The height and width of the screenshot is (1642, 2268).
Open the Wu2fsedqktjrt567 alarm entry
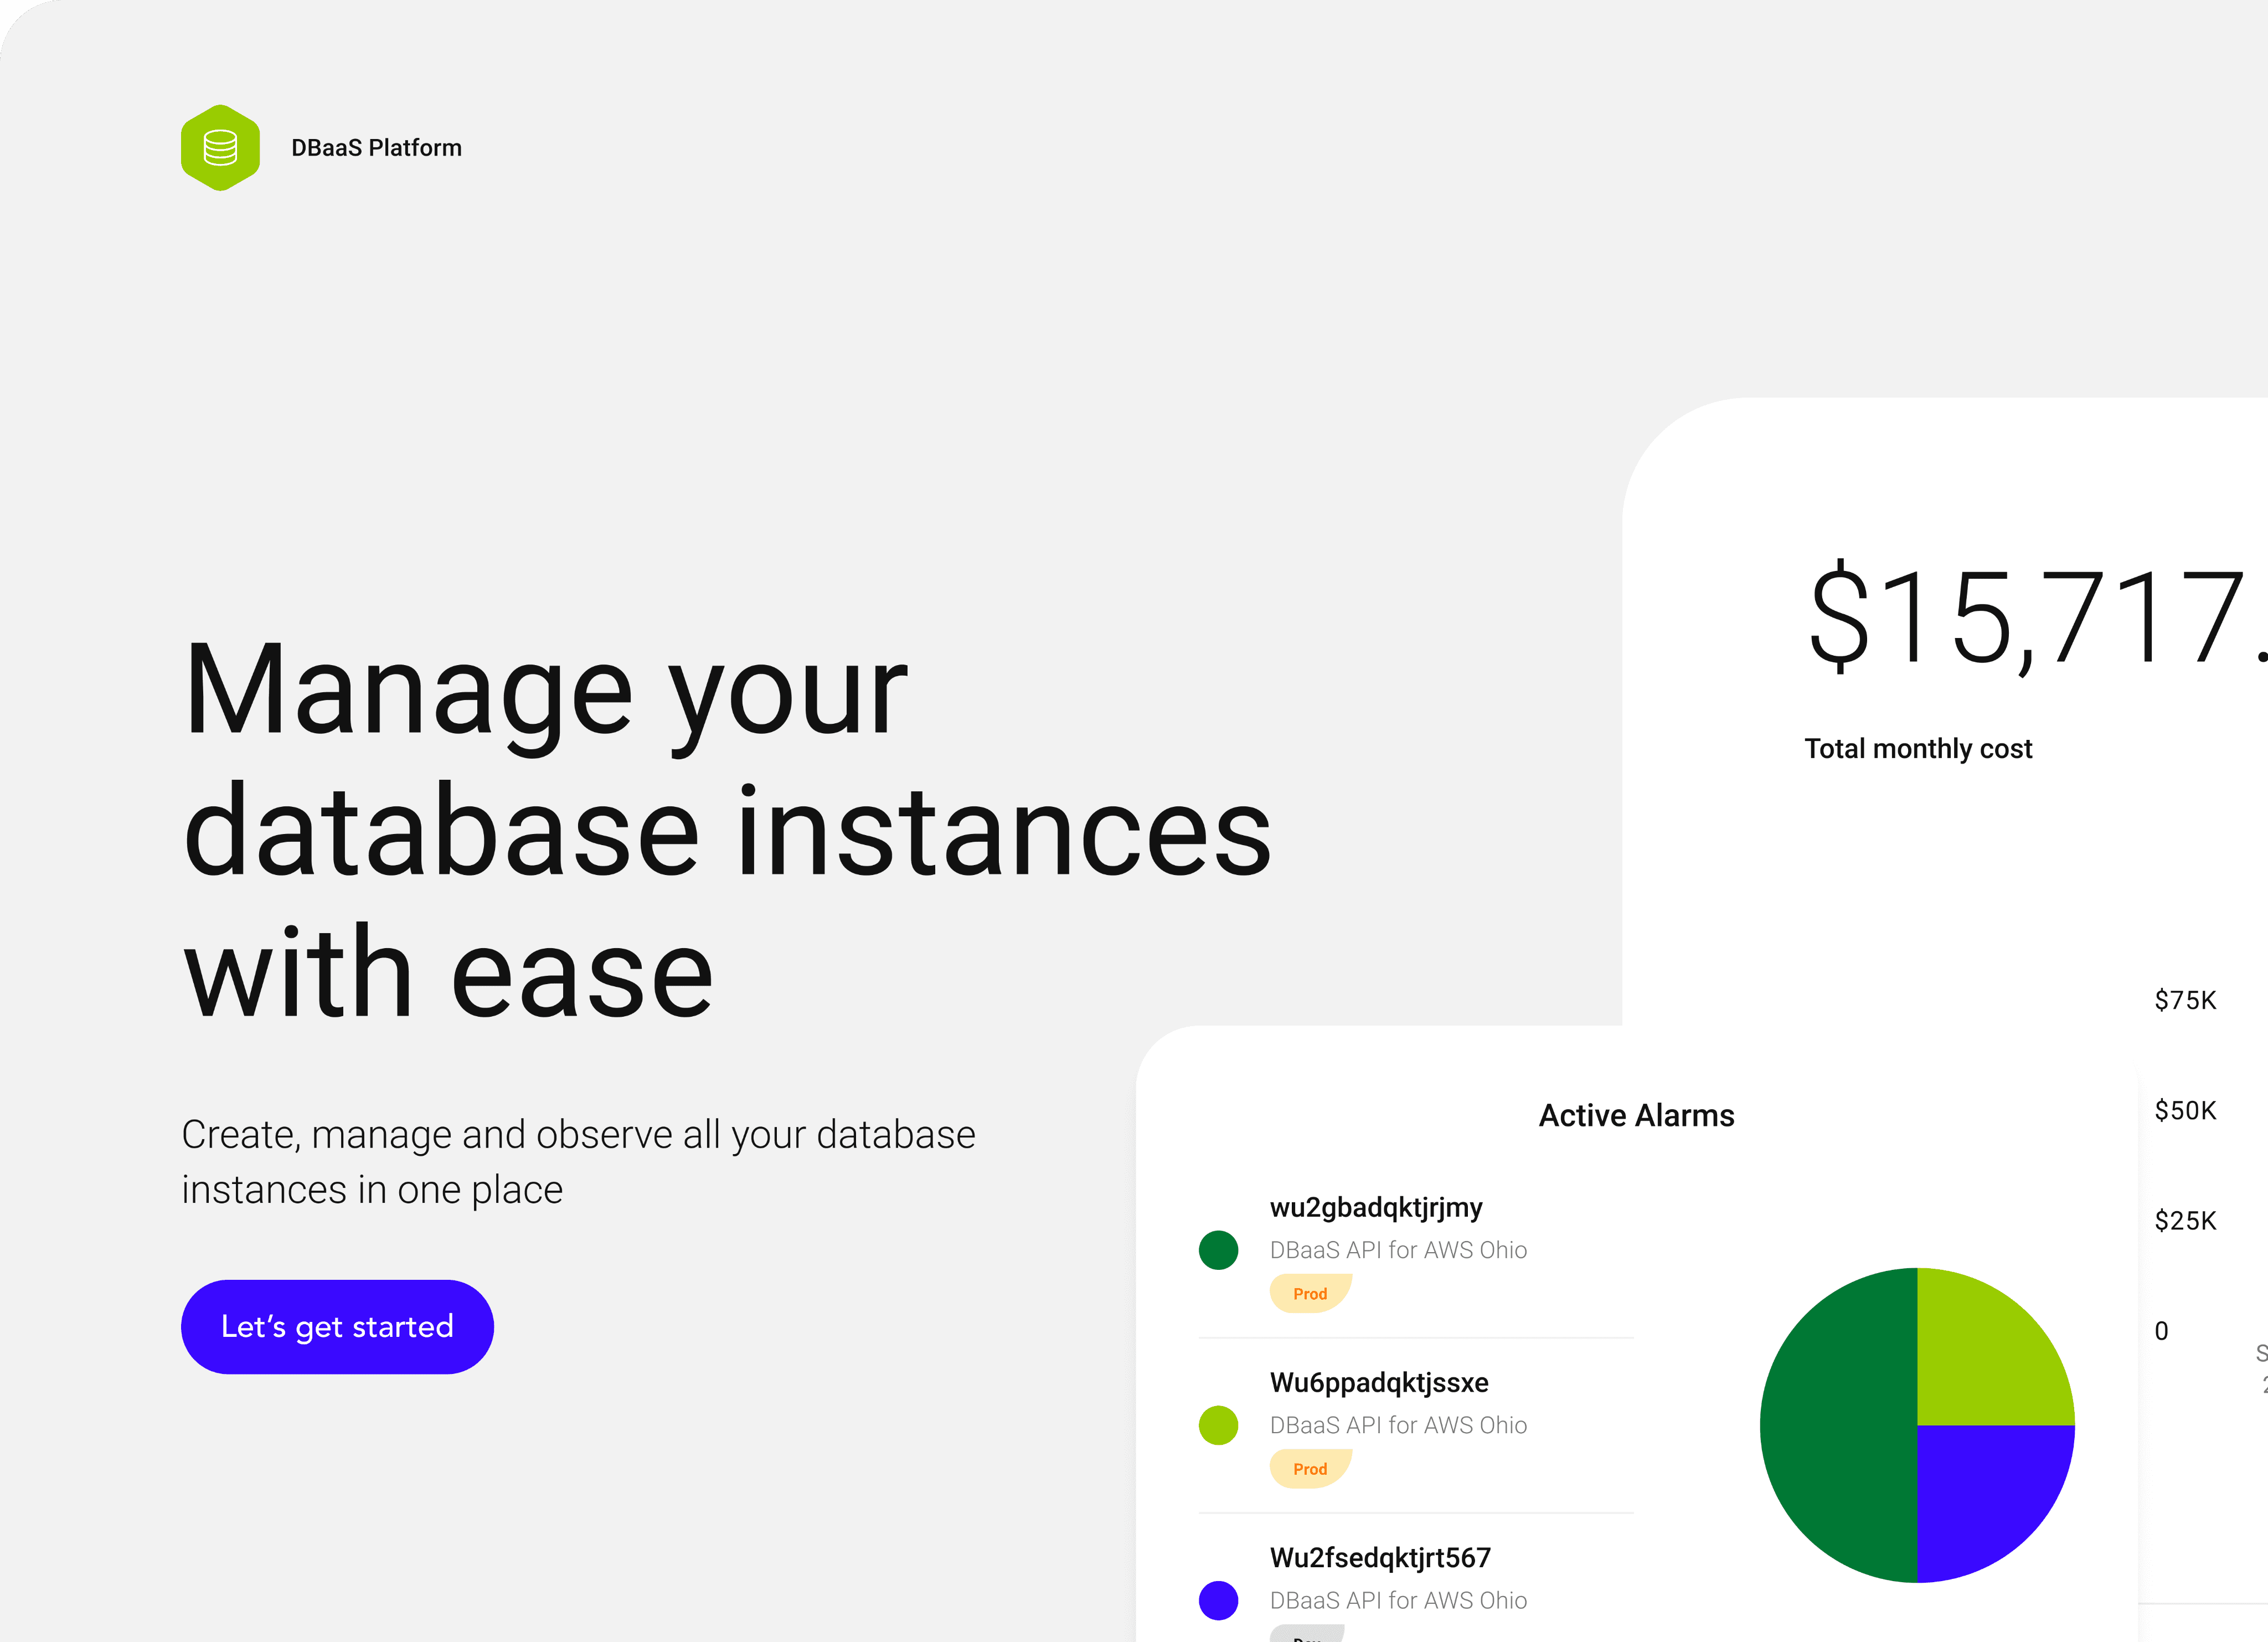pyautogui.click(x=1380, y=1558)
